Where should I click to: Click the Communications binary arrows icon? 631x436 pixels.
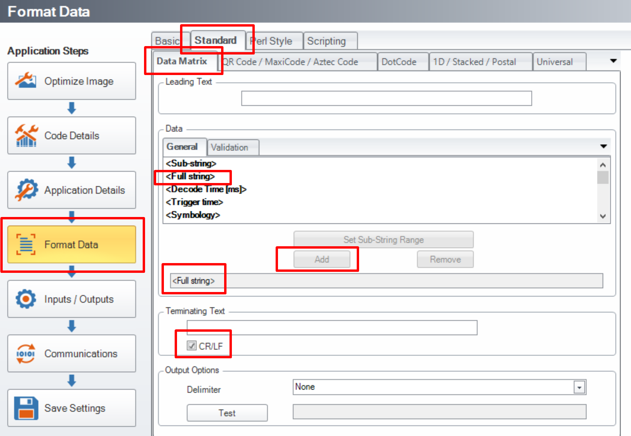[26, 354]
